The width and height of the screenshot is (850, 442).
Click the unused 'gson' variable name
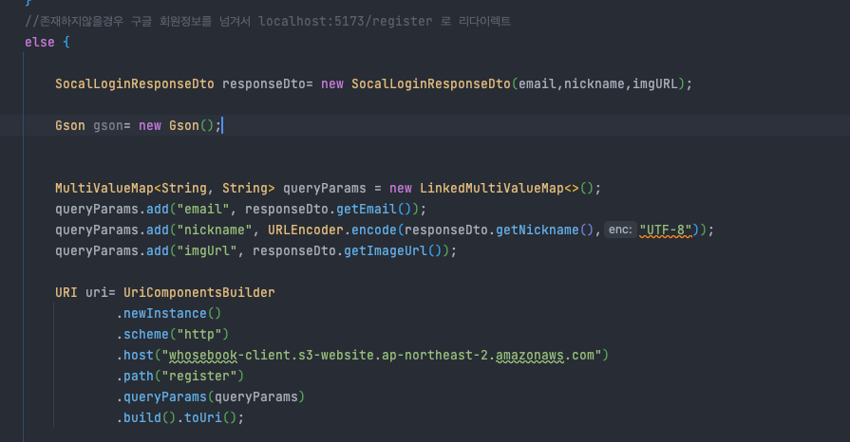pos(108,125)
